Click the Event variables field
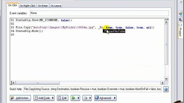 coord(99,13)
